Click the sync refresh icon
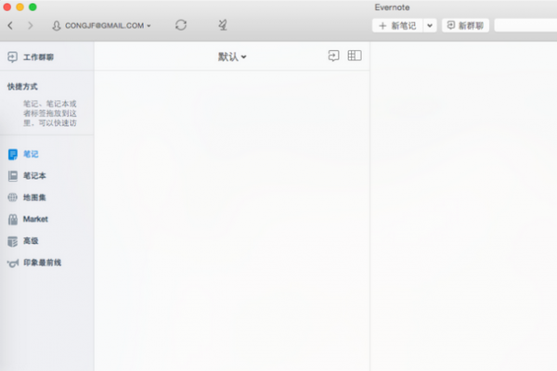 pyautogui.click(x=181, y=25)
